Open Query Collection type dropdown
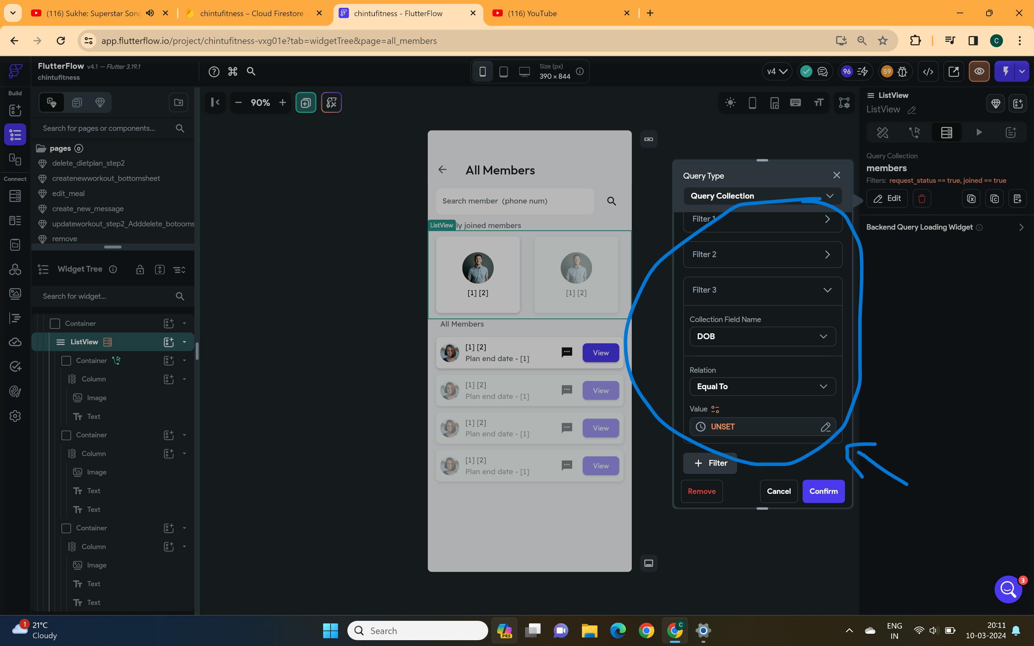The height and width of the screenshot is (646, 1034). pyautogui.click(x=762, y=196)
